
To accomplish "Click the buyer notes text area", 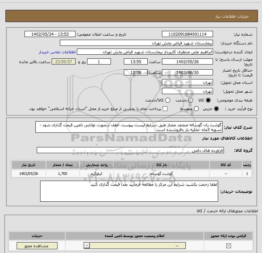I will coord(129,191).
